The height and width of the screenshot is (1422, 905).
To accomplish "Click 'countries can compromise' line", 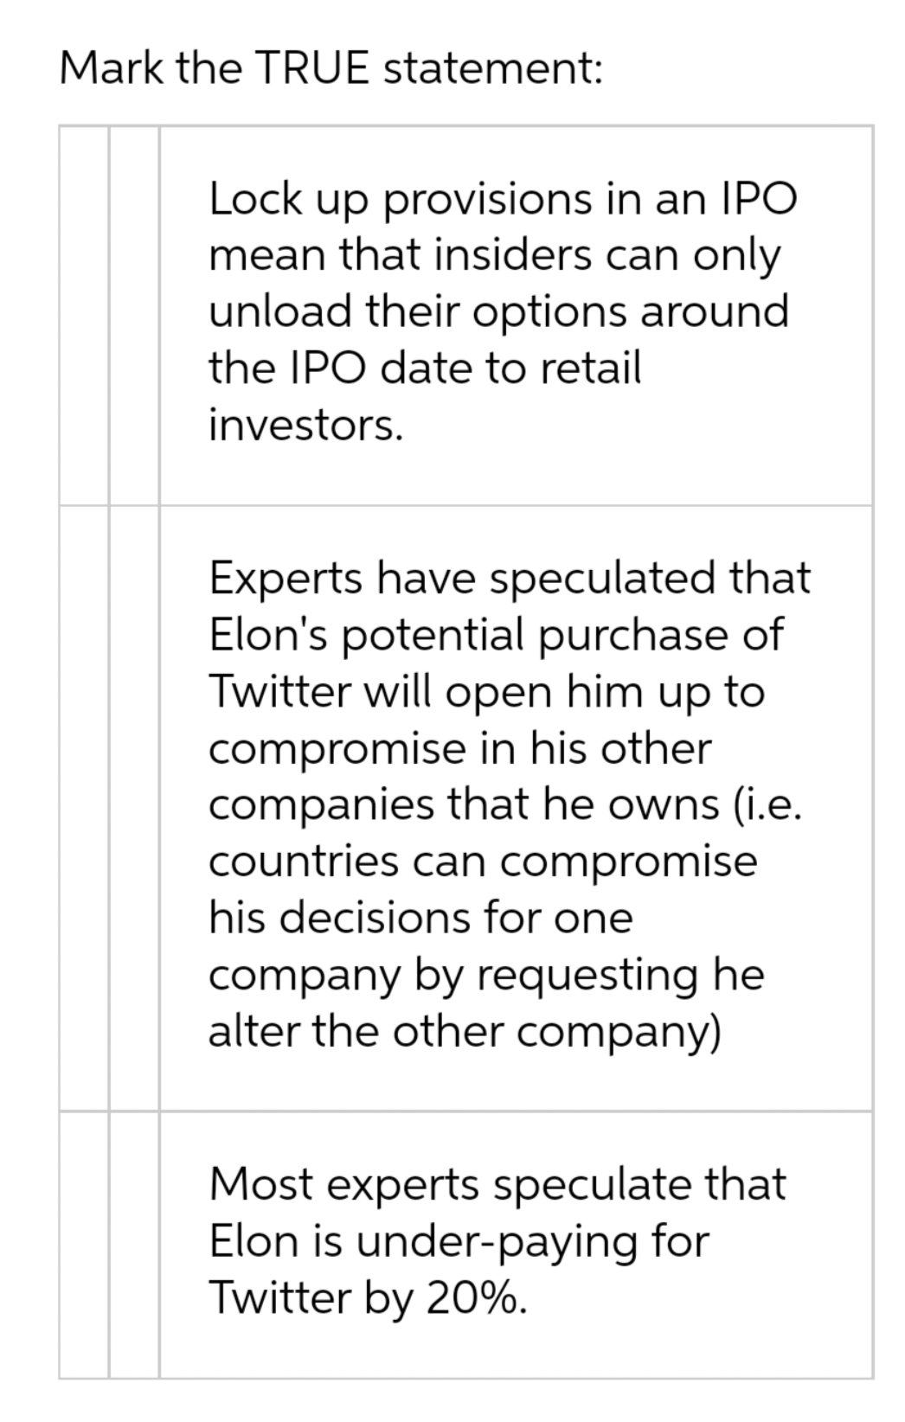I will (x=483, y=862).
